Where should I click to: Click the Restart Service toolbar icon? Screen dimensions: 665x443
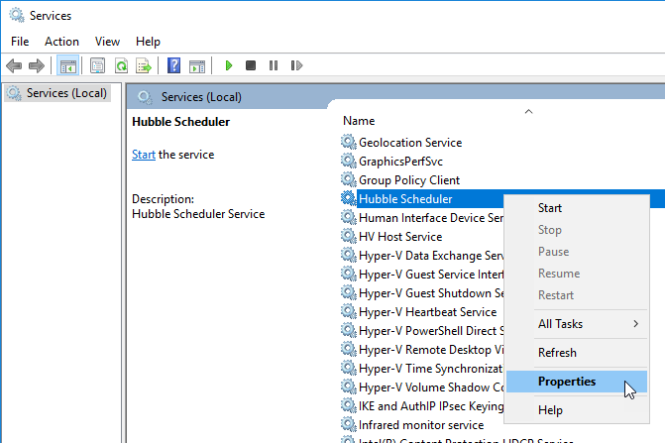296,65
